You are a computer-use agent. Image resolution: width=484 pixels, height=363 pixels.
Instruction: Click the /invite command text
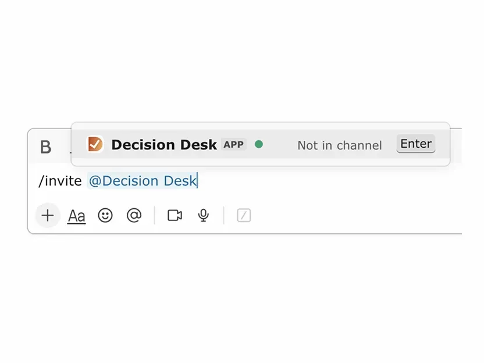pos(60,181)
